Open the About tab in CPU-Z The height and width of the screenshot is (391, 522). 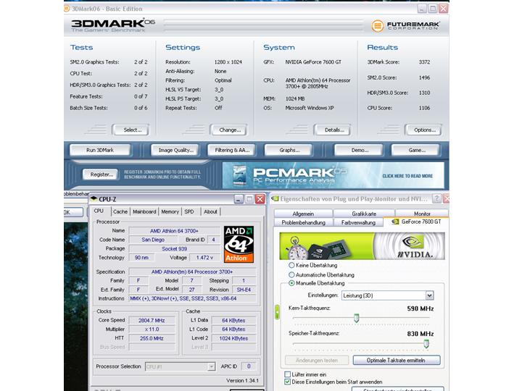pyautogui.click(x=210, y=211)
